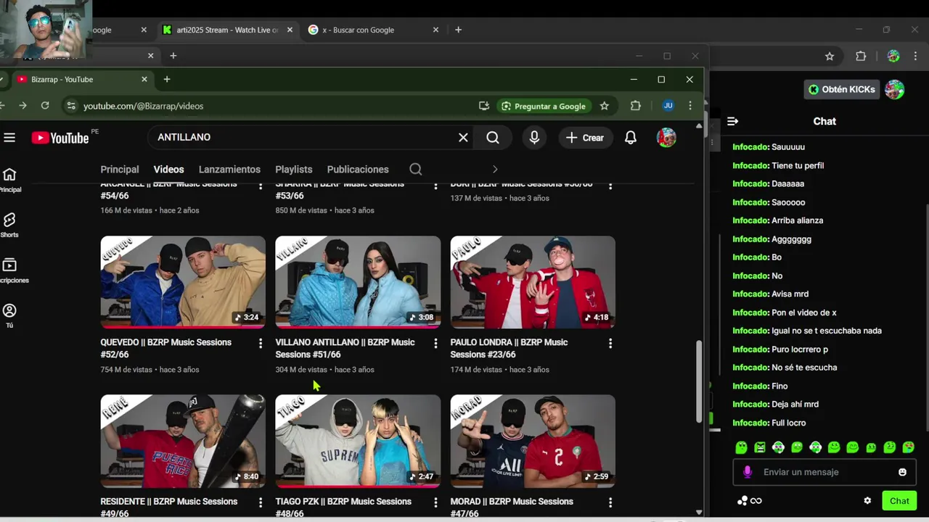Open extensions in the YouTube window
The image size is (929, 522).
point(636,106)
